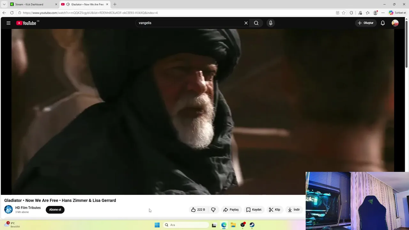The image size is (409, 230).
Task: Open Edge settings and more menu
Action: point(383,13)
